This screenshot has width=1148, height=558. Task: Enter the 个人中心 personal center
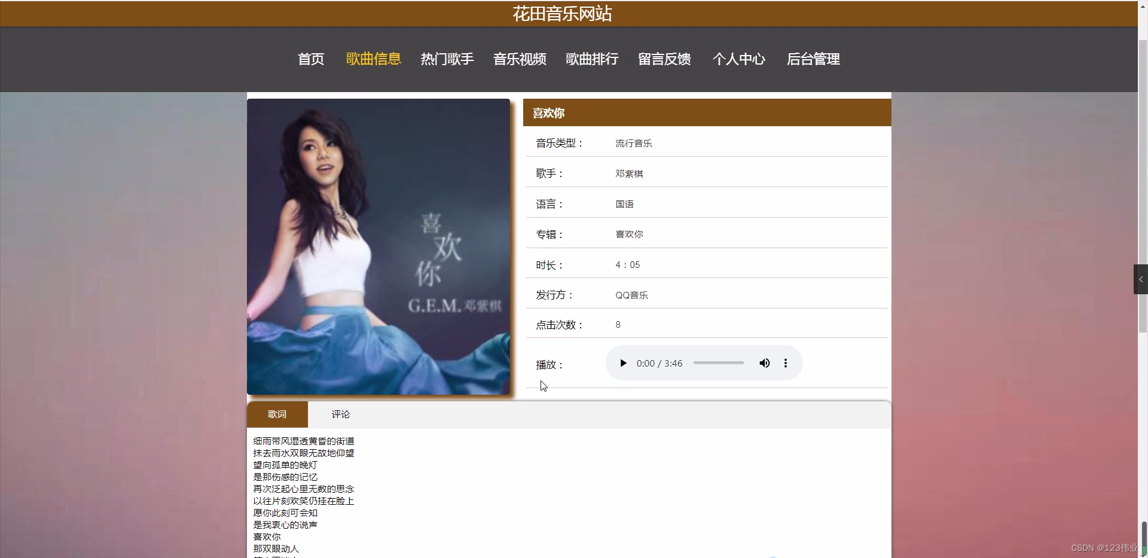[739, 59]
